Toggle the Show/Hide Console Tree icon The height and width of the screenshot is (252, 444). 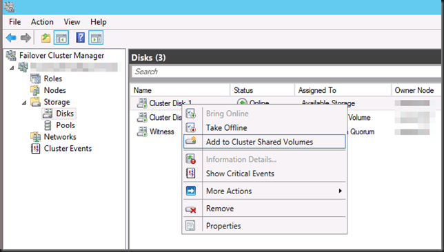click(61, 38)
